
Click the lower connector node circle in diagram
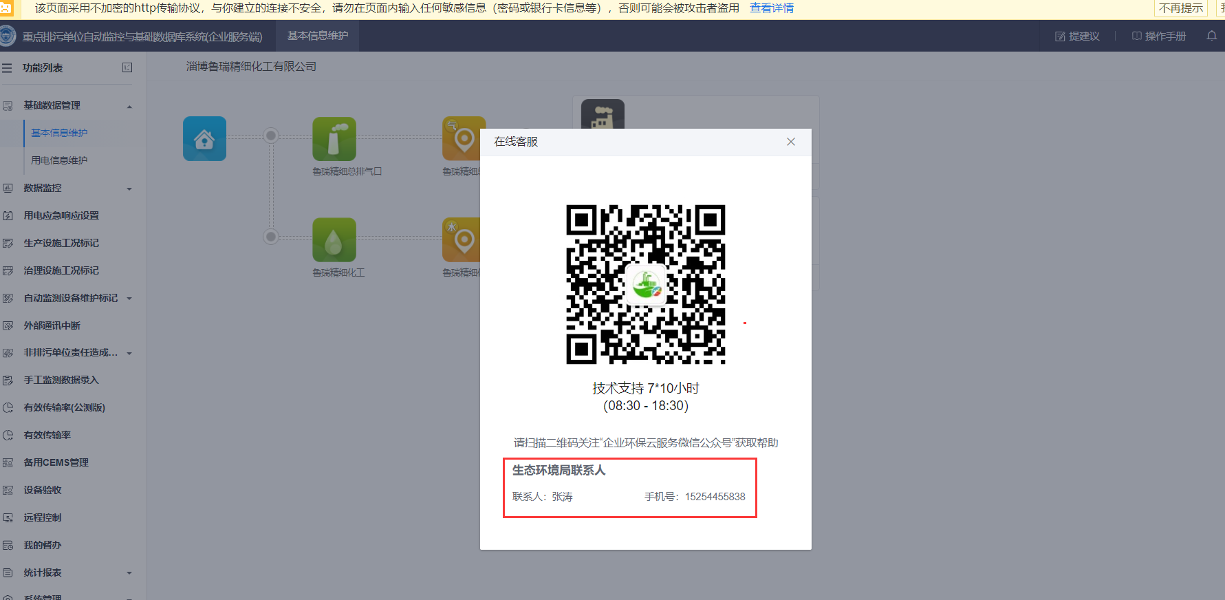[271, 237]
